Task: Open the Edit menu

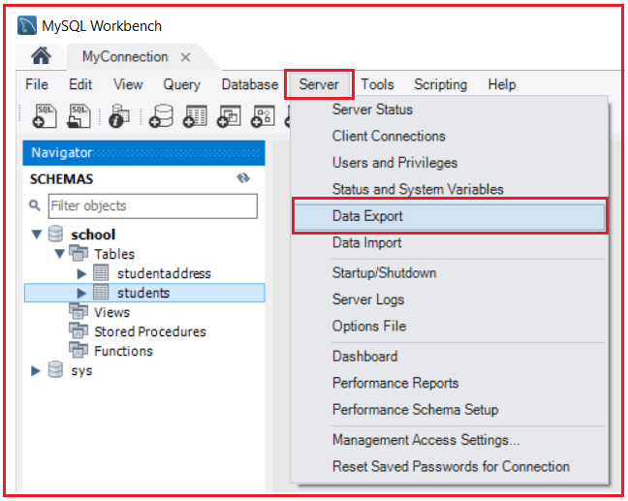Action: point(80,84)
